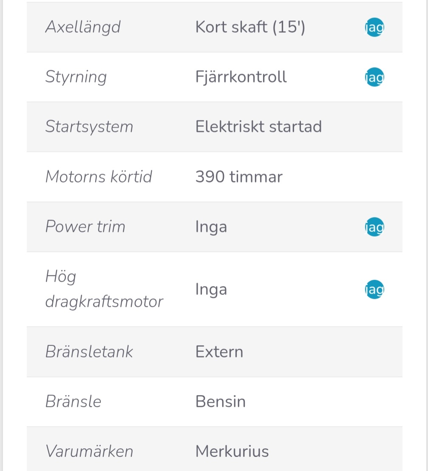Screen dimensions: 428x471
Task: Select the Hög dragkraftsmotor label
Action: 104,289
